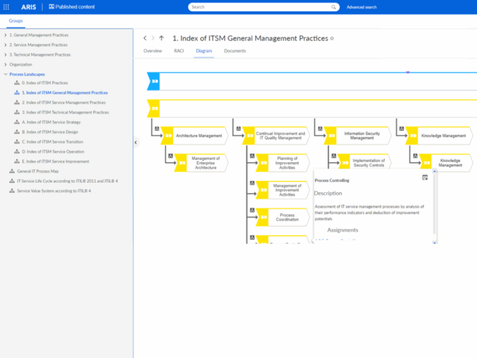Open A. Index of ITSM Service Strategy
477x358 pixels.
pyautogui.click(x=51, y=122)
